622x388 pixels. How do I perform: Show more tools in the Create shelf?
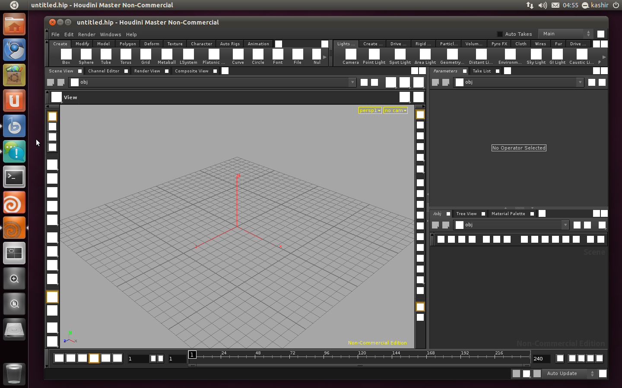coord(325,57)
